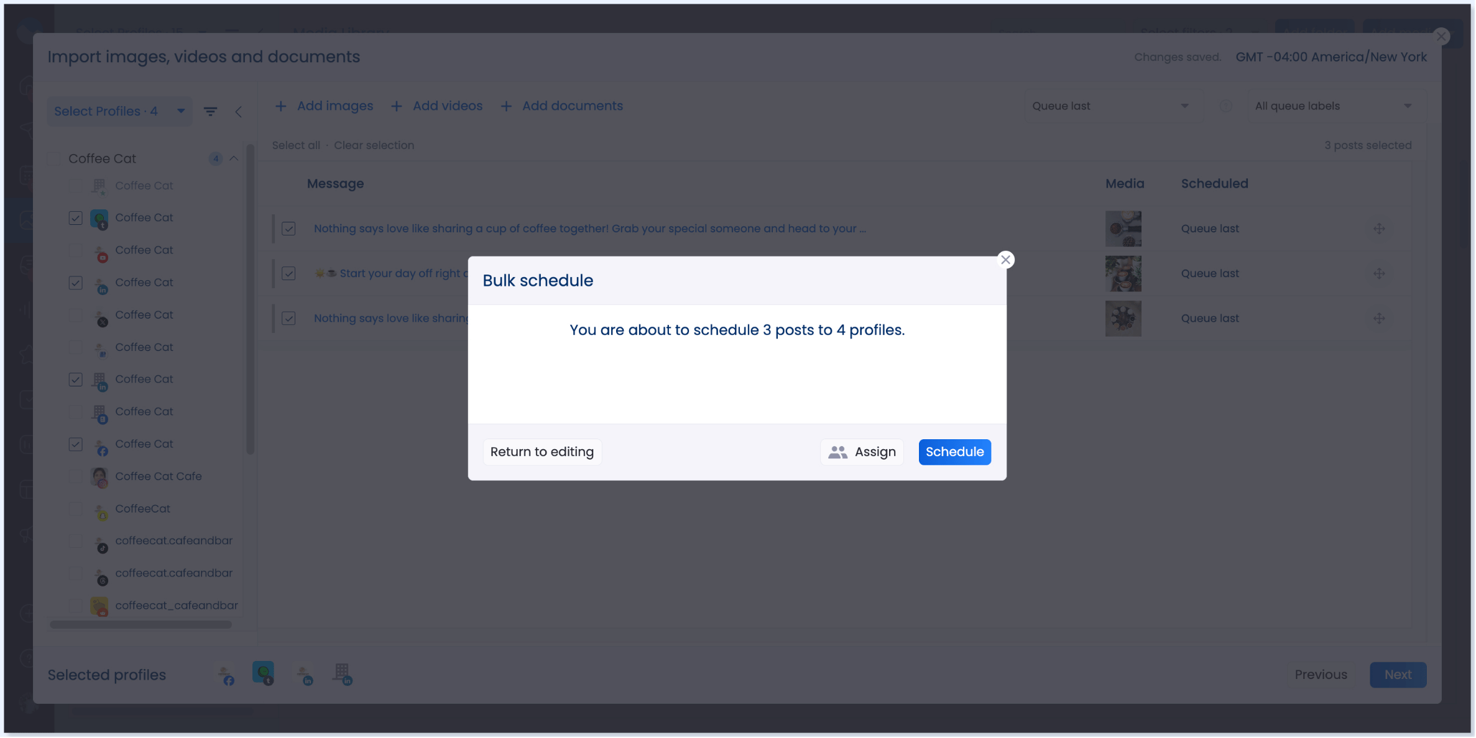Check the Coffee Cat YouTube profile
This screenshot has width=1476, height=738.
tap(75, 250)
